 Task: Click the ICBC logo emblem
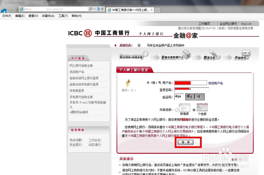88,33
